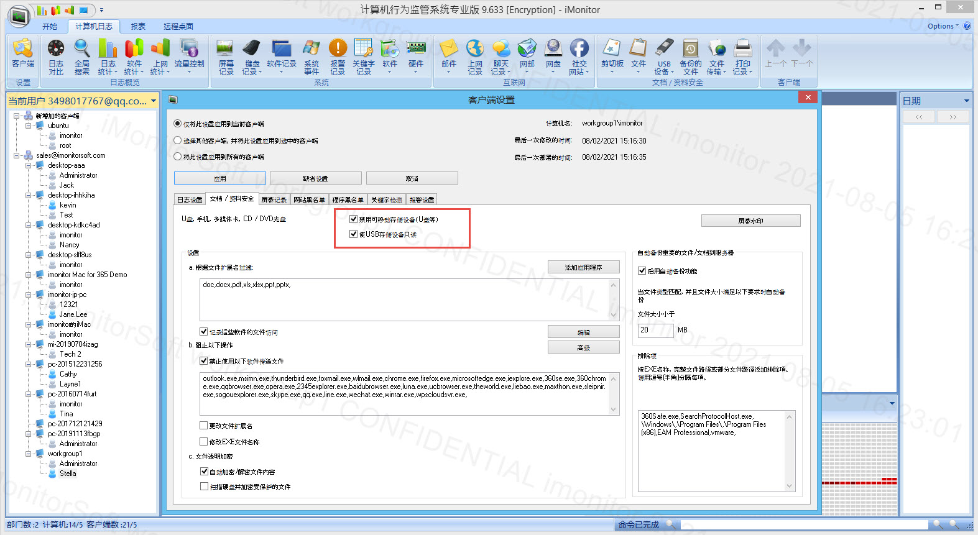The image size is (978, 535).
Task: Collapse the desktop-aaa tree node
Action: [x=29, y=165]
